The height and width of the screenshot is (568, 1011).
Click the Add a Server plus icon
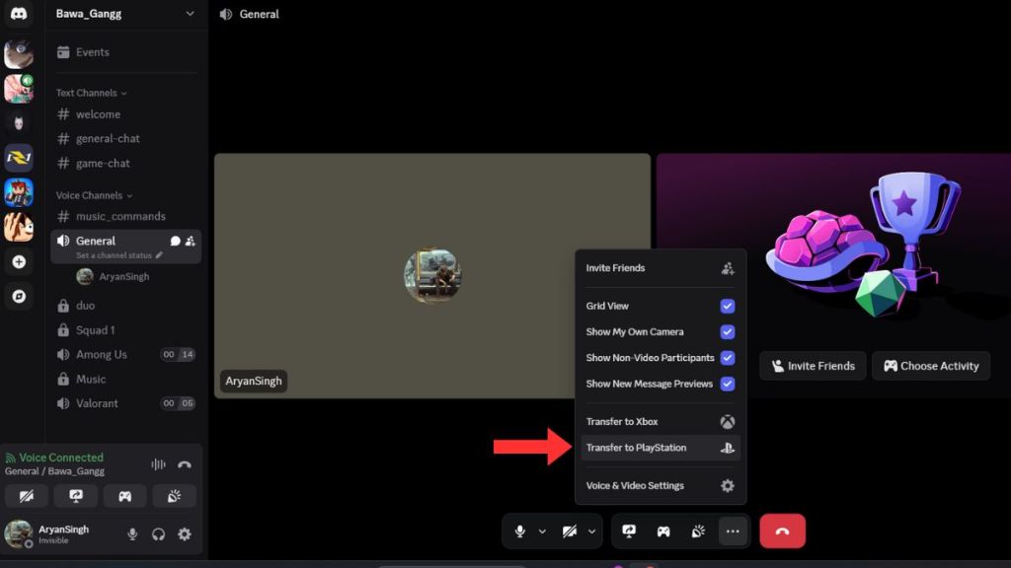19,262
